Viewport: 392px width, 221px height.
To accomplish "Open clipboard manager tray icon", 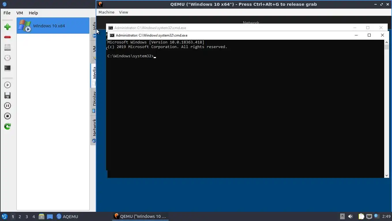I will tap(361, 216).
